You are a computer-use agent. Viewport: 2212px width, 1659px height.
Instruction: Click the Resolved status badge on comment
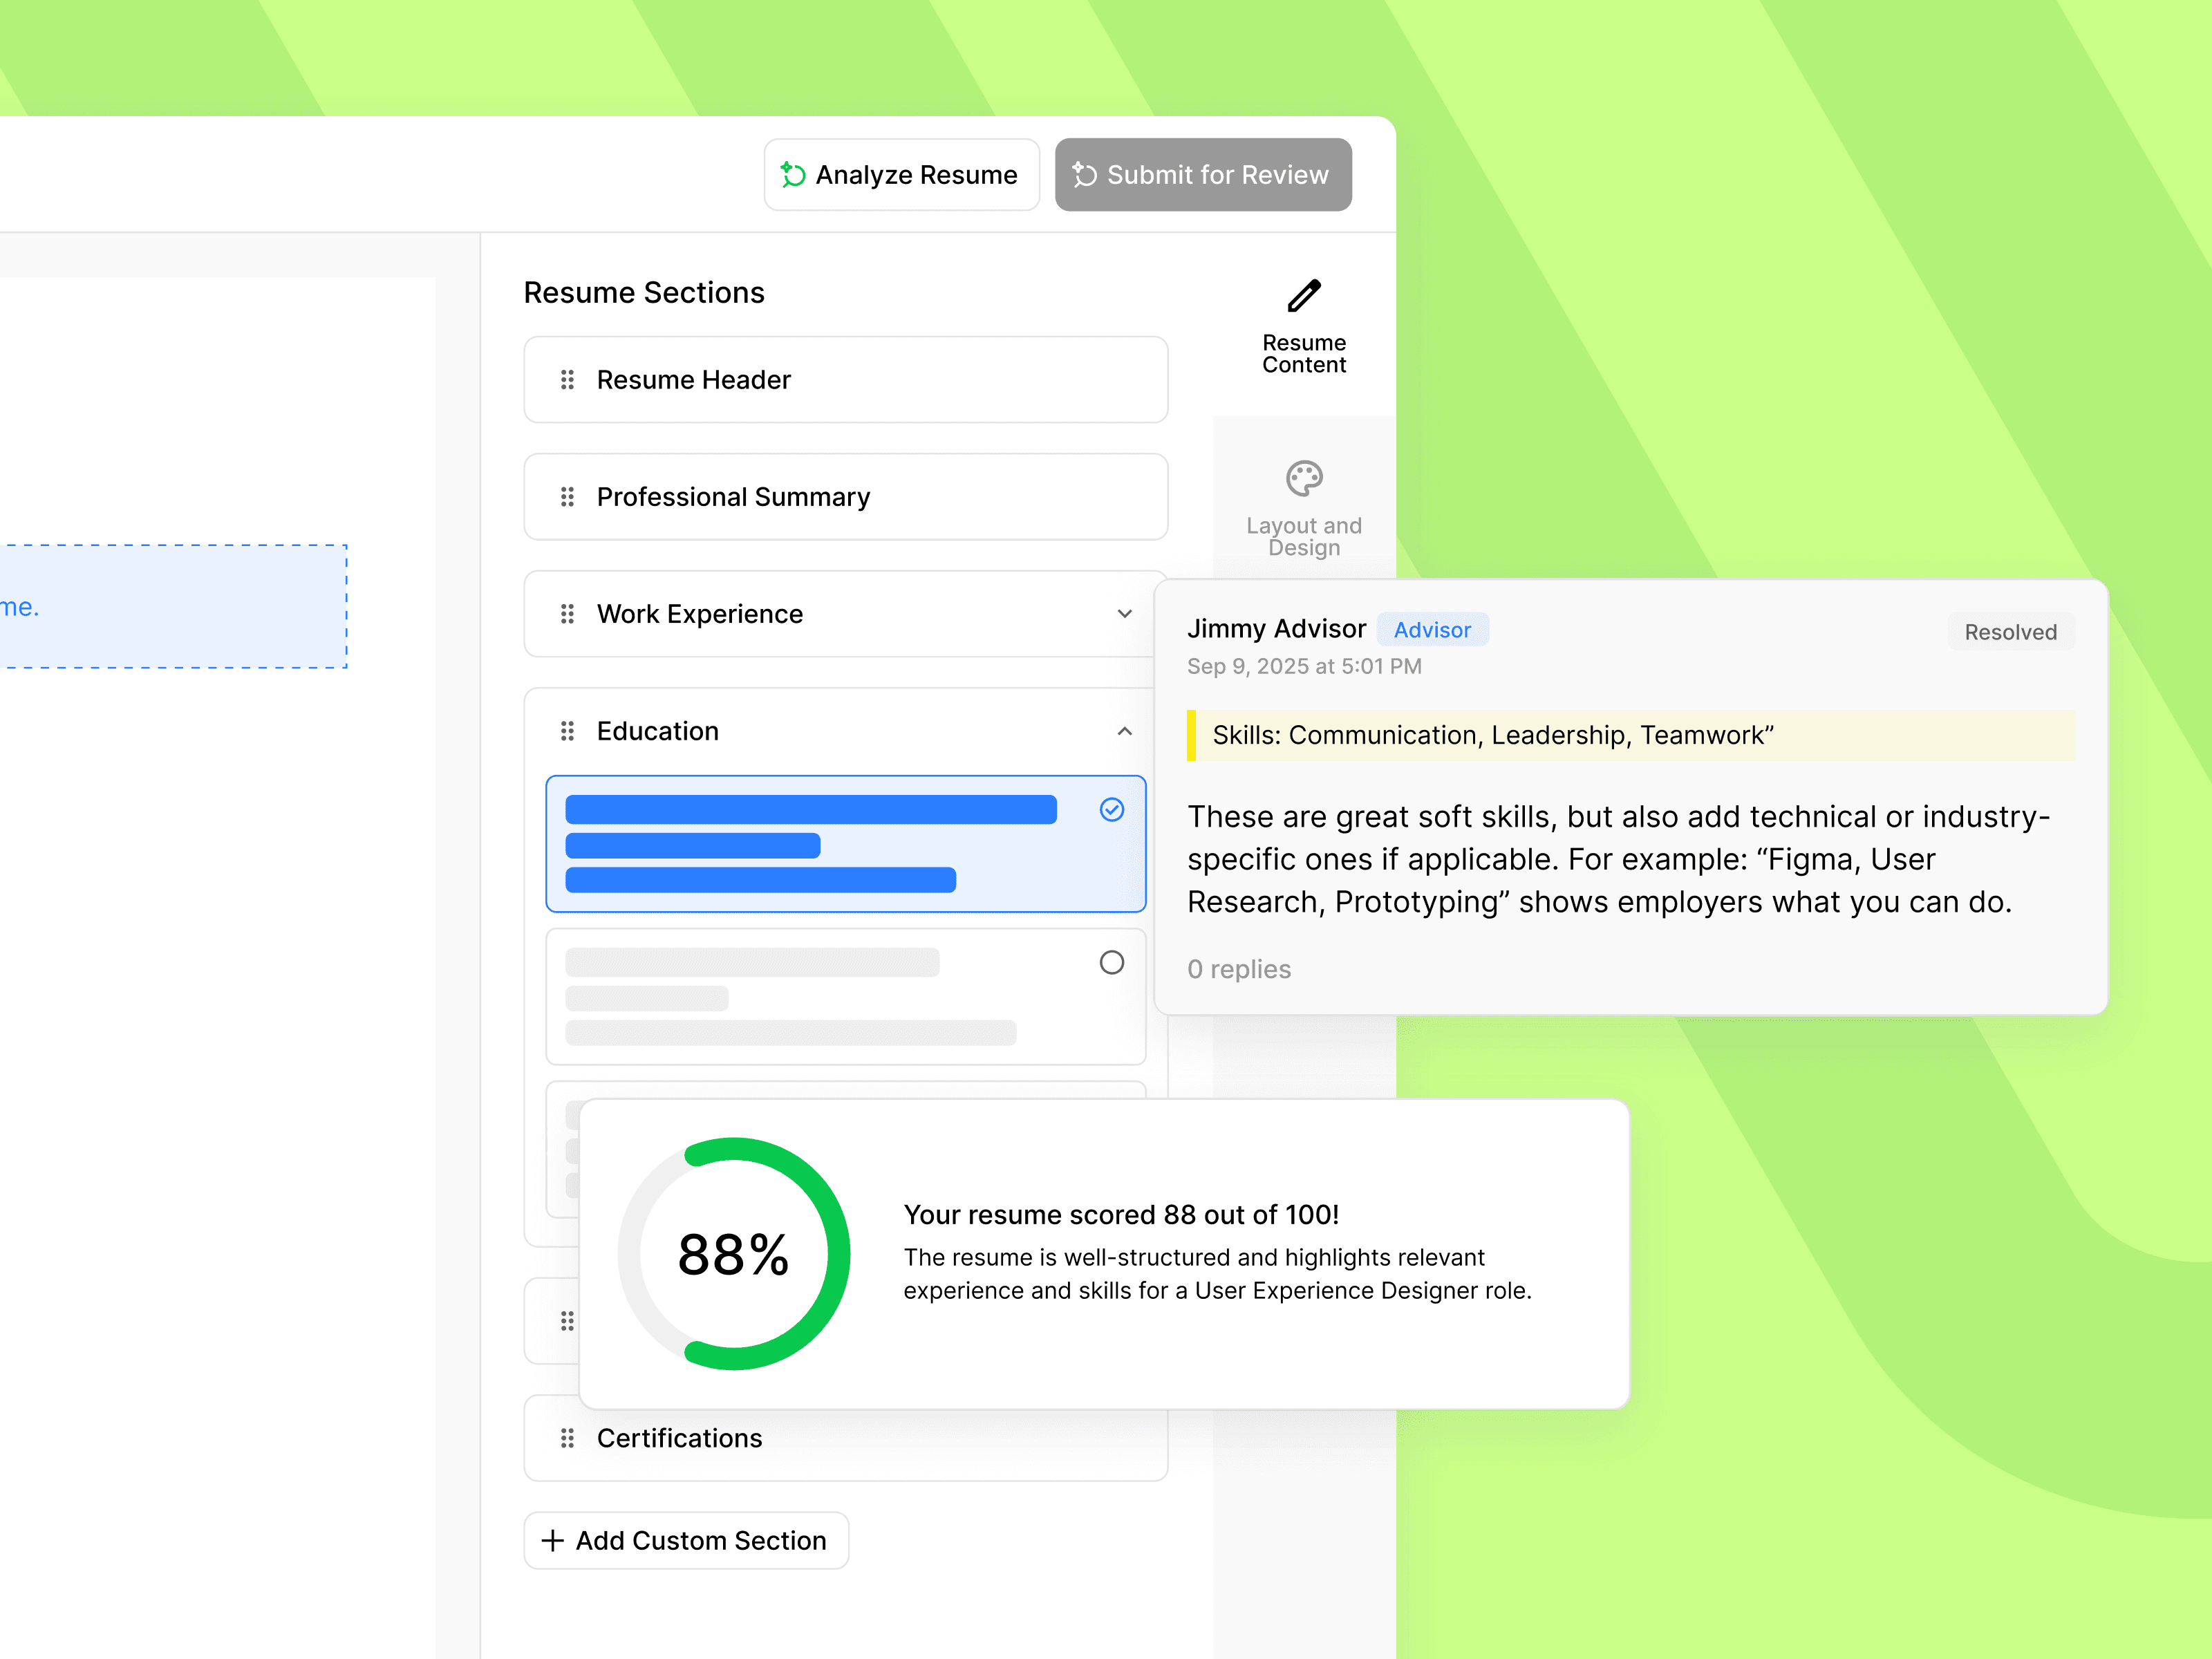[2010, 632]
